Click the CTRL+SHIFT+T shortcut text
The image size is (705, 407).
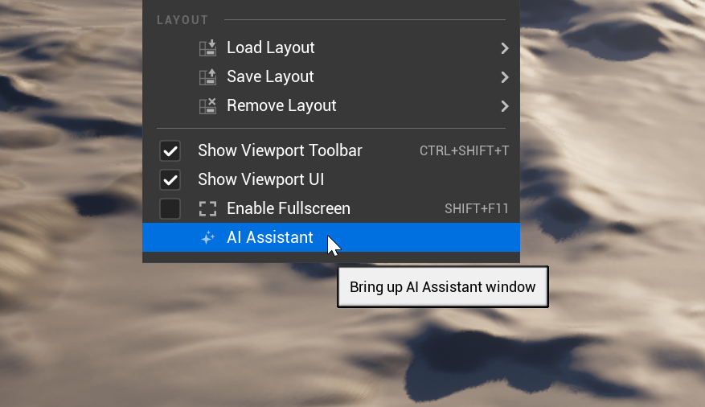tap(464, 150)
